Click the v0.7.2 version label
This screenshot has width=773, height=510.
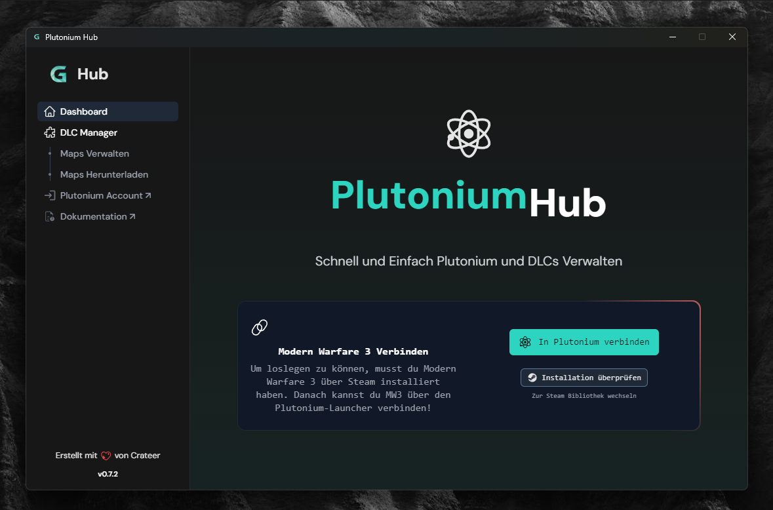point(108,473)
